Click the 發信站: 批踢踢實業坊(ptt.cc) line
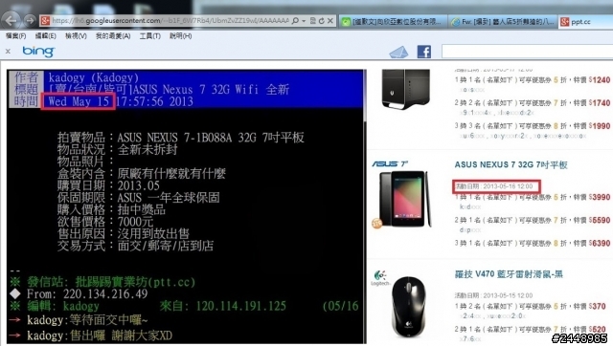613x346 pixels. coord(102,282)
